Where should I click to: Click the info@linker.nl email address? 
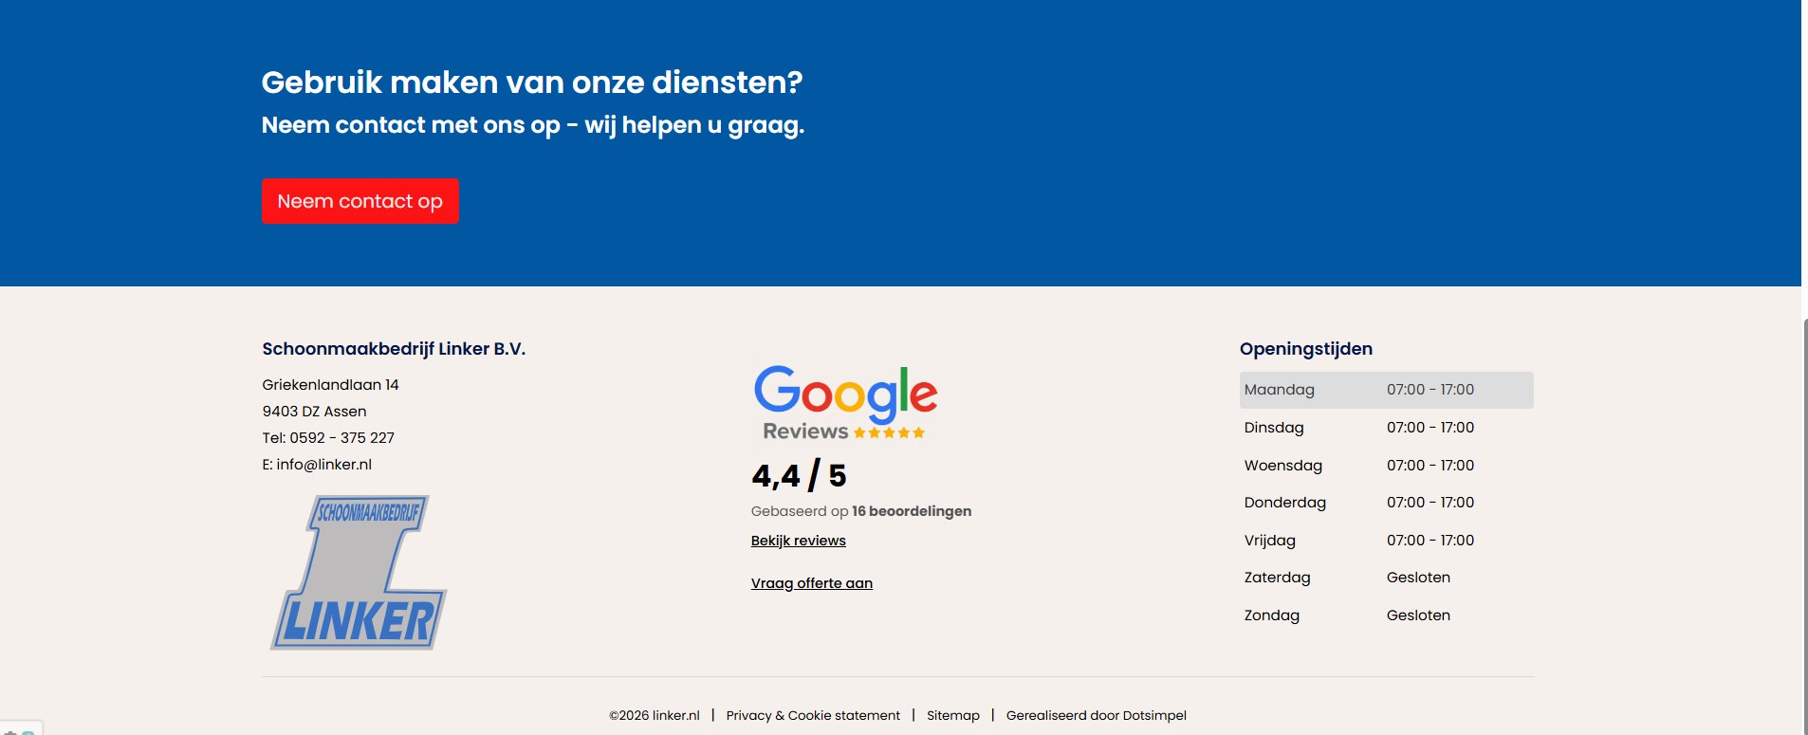pos(323,465)
